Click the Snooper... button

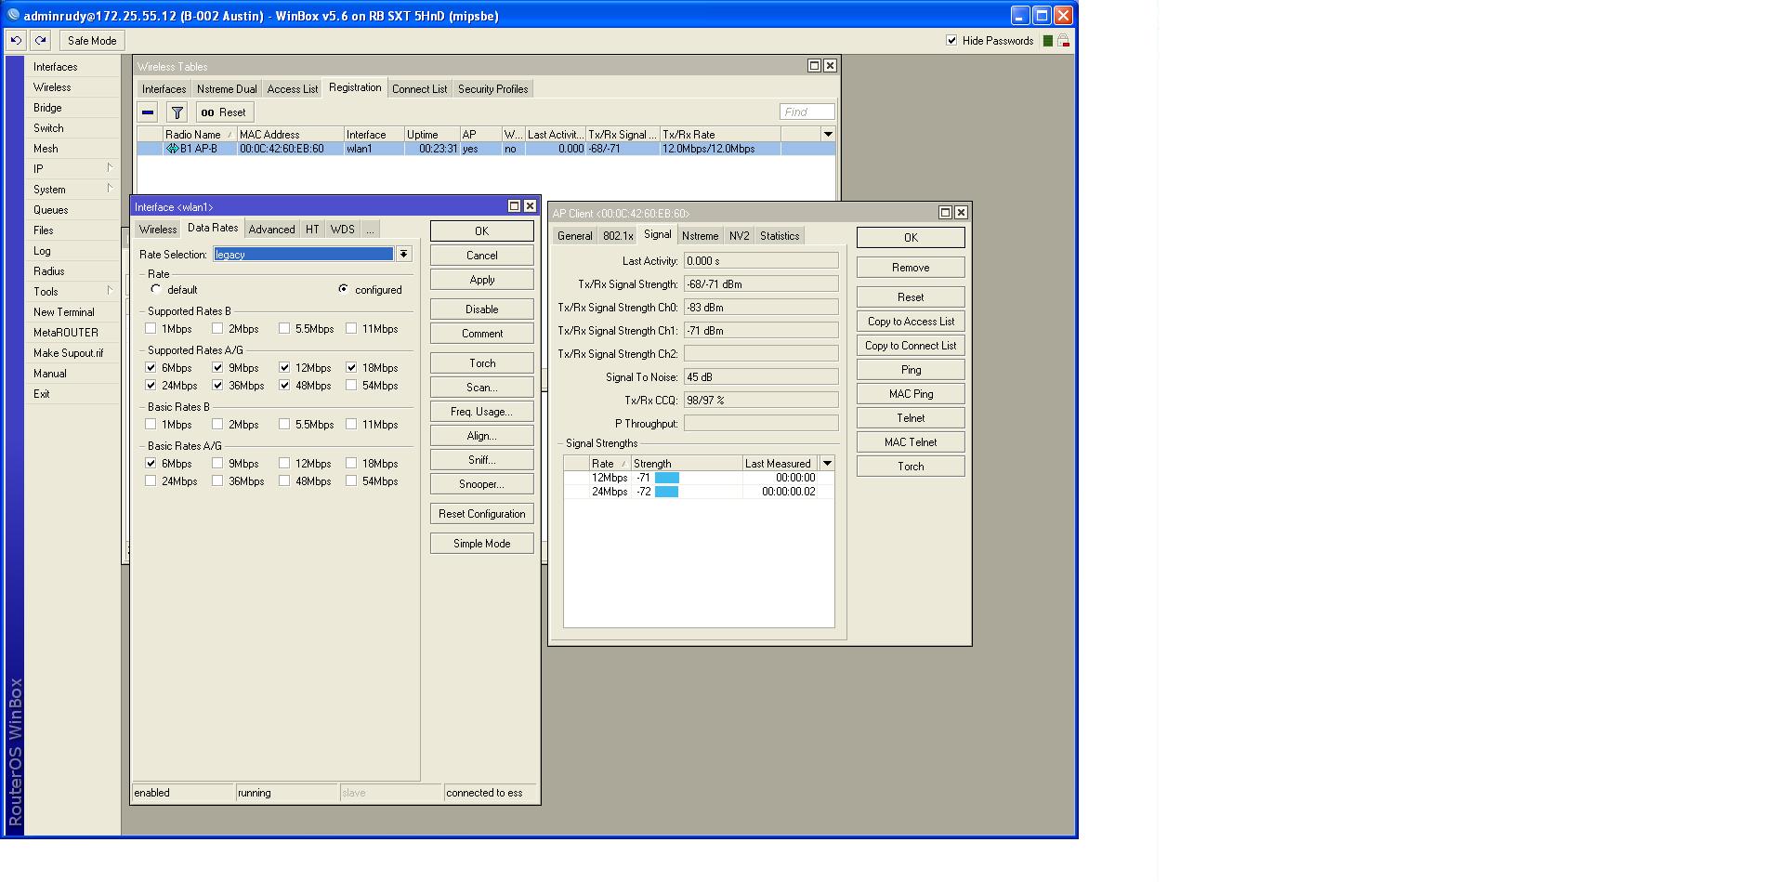point(482,484)
